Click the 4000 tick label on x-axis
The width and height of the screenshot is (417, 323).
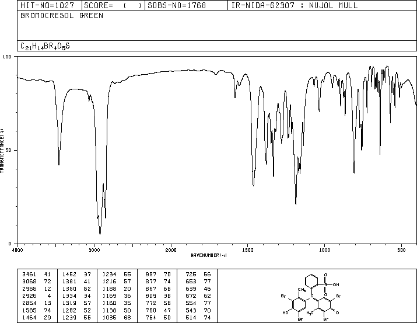[x=17, y=249]
